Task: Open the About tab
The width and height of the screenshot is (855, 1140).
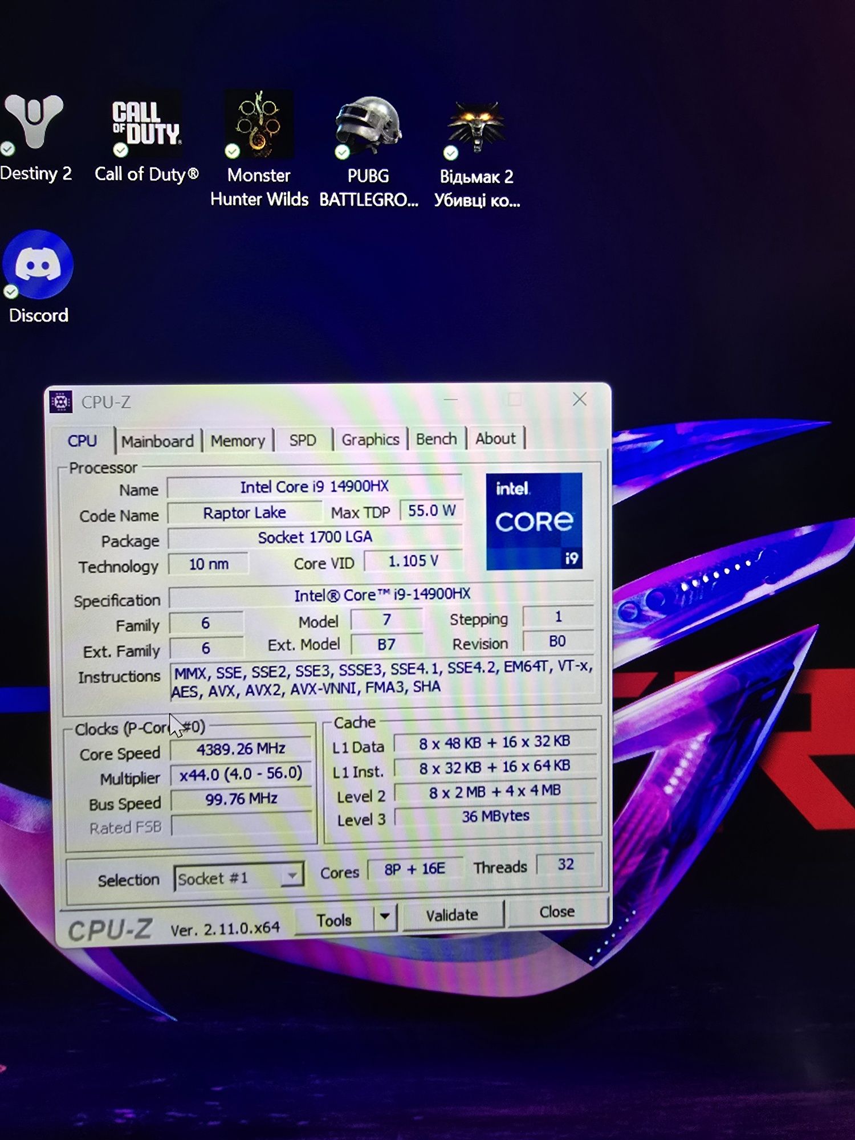Action: (x=496, y=438)
